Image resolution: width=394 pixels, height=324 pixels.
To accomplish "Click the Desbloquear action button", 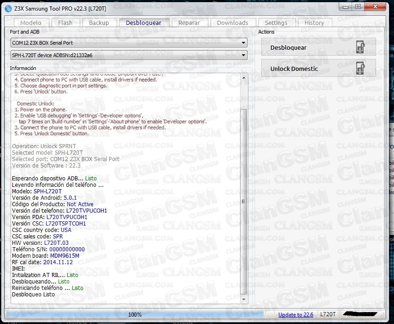I will click(318, 47).
